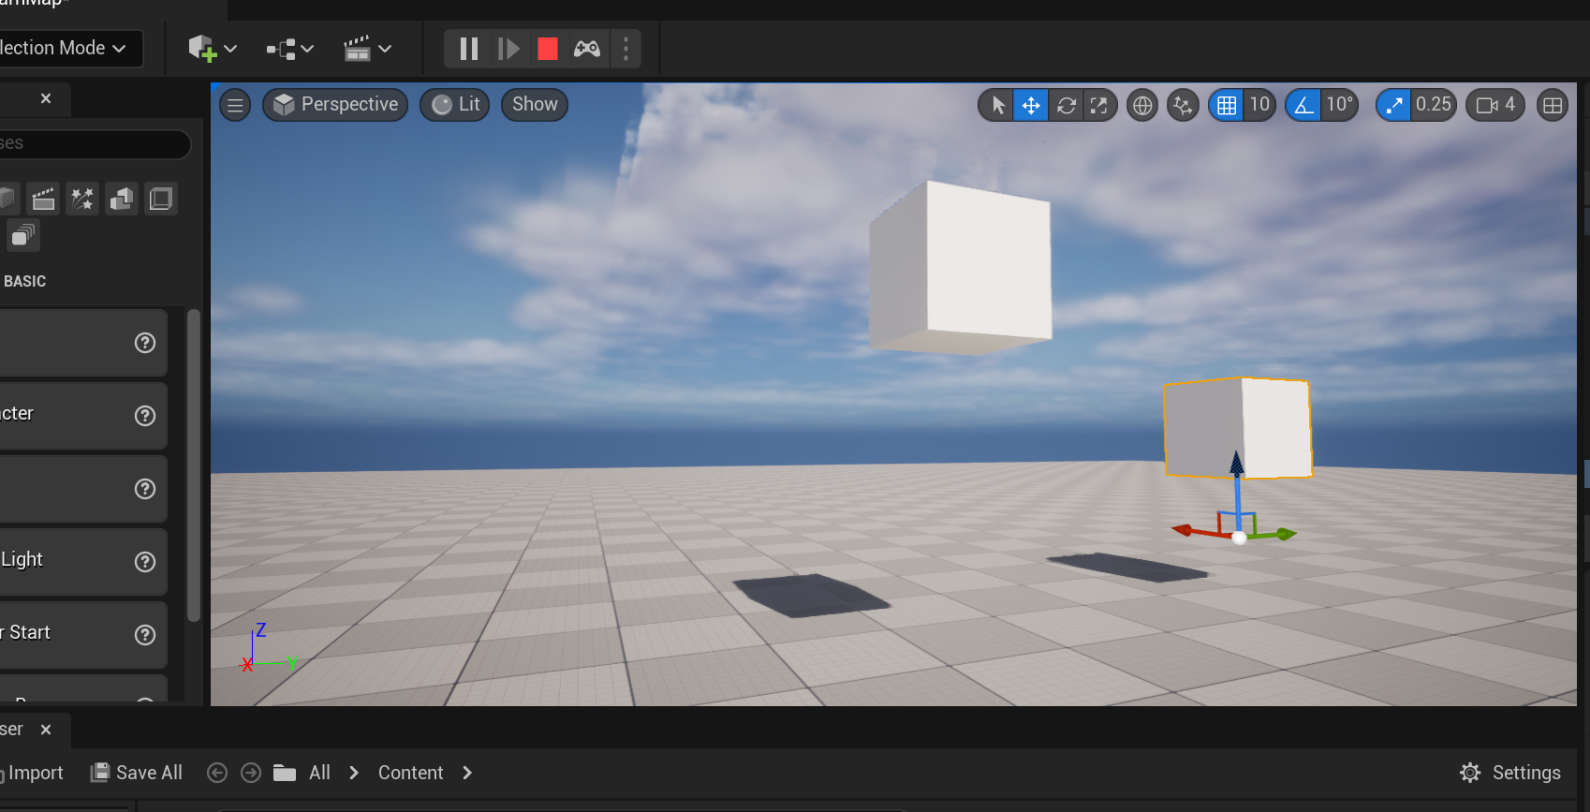This screenshot has width=1590, height=812.
Task: Select All in breadcrumb path
Action: tap(319, 773)
